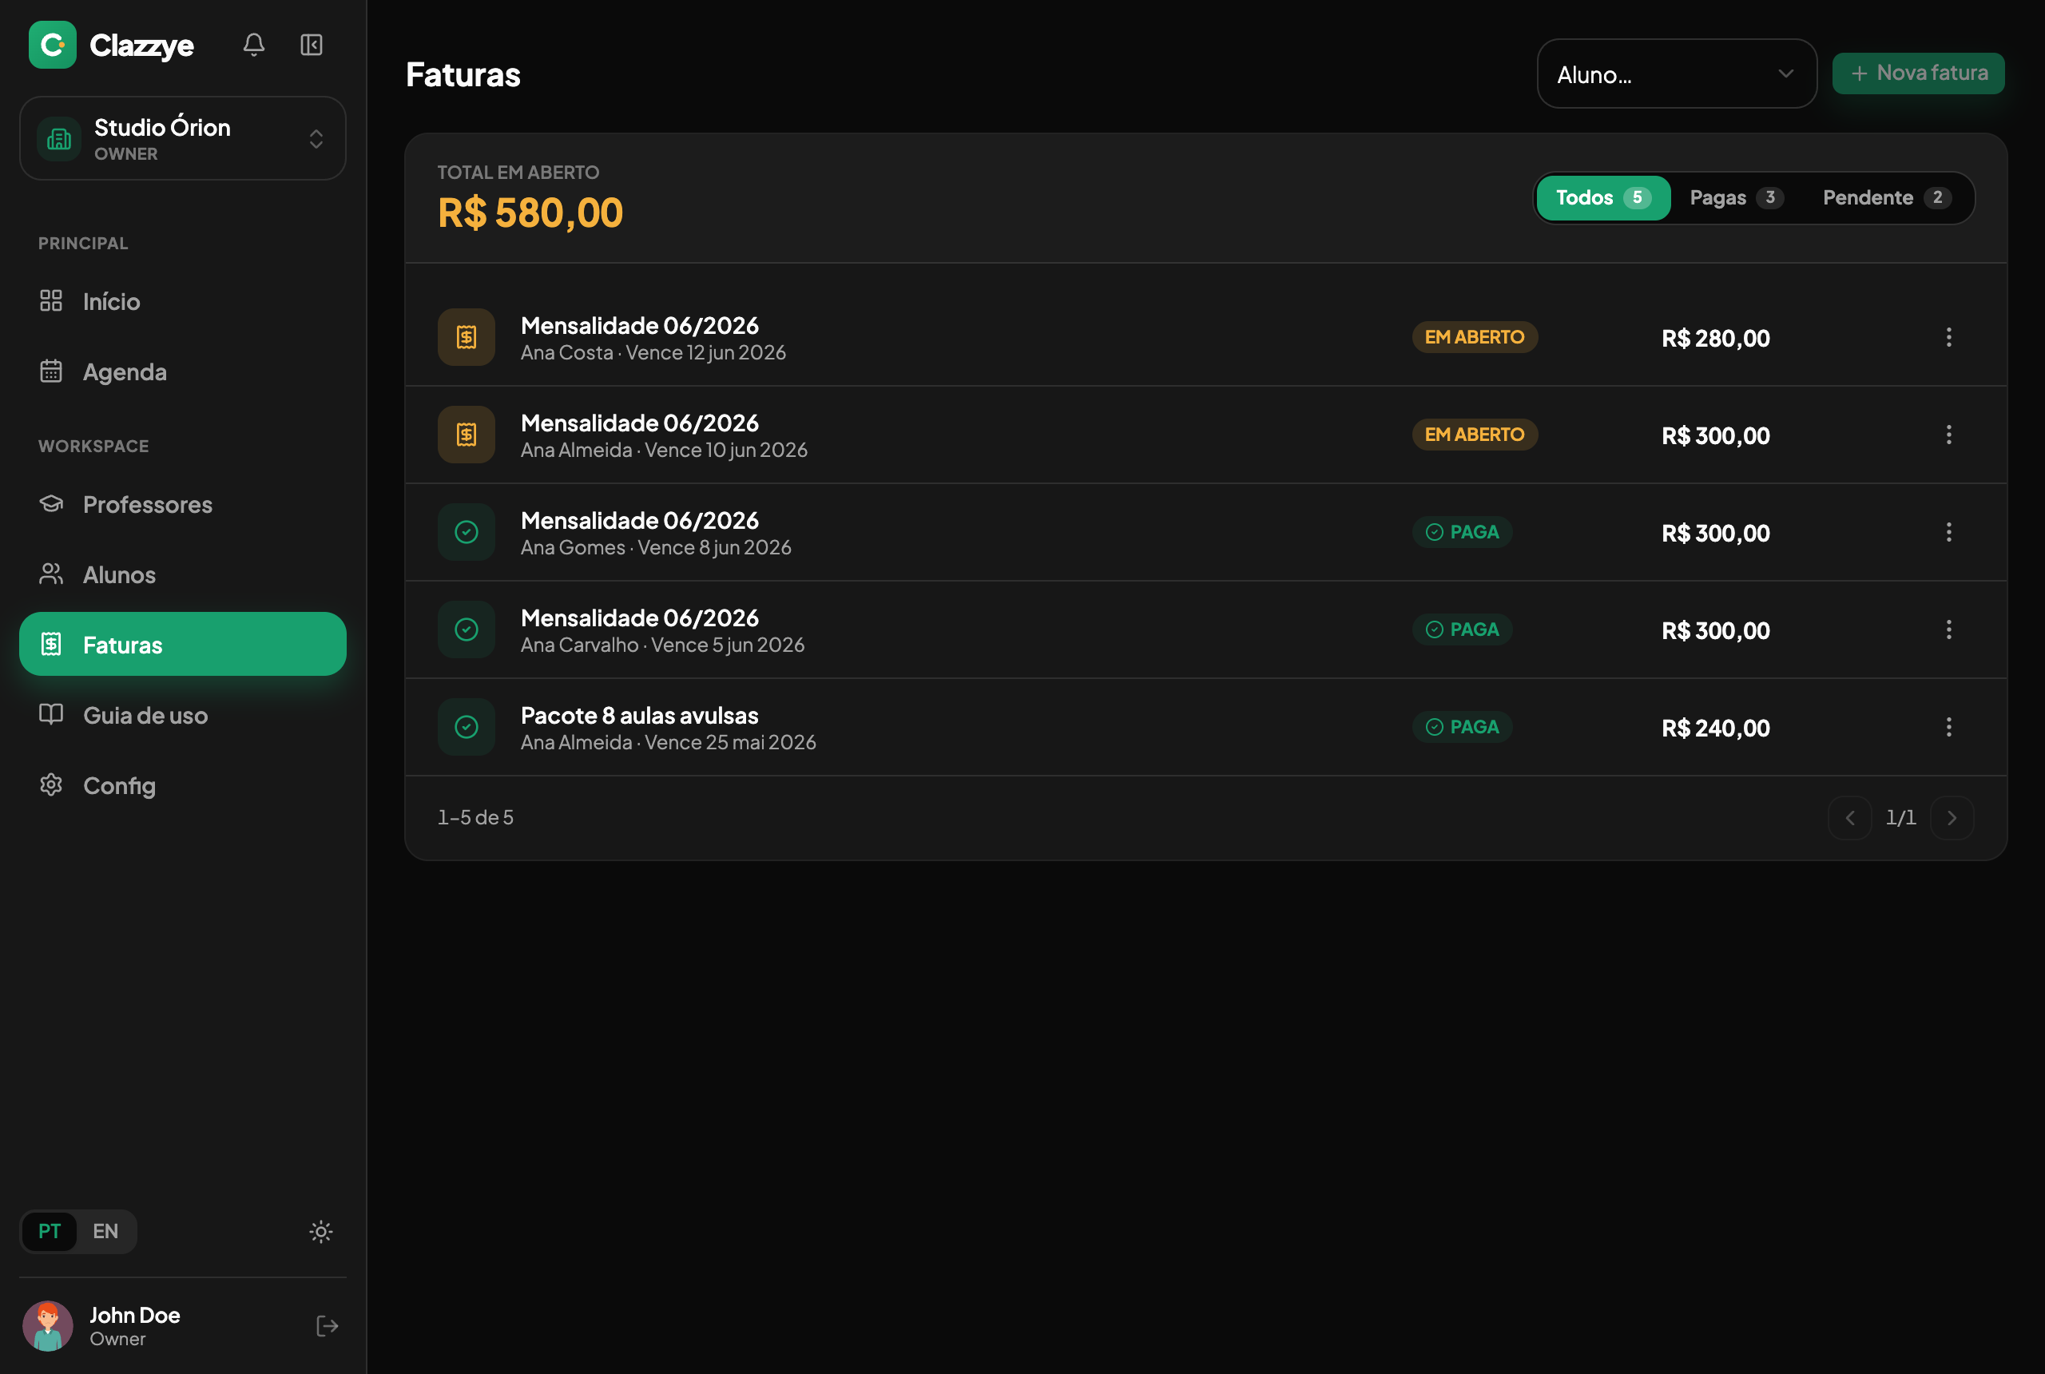Switch language to PT
Viewport: 2045px width, 1374px height.
(49, 1231)
